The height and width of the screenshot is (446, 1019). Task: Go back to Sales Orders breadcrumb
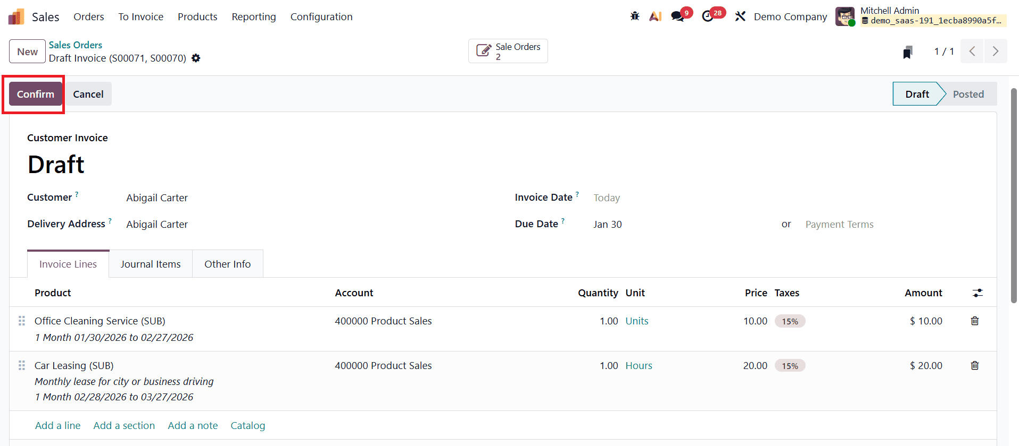[x=76, y=45]
